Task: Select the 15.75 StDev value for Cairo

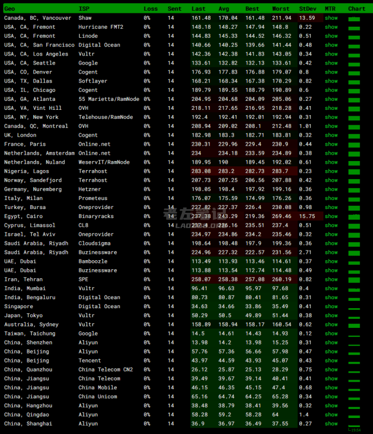Action: click(307, 216)
